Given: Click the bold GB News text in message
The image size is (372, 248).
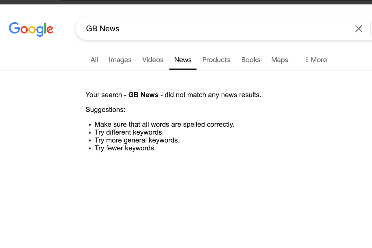Looking at the screenshot, I should [143, 95].
